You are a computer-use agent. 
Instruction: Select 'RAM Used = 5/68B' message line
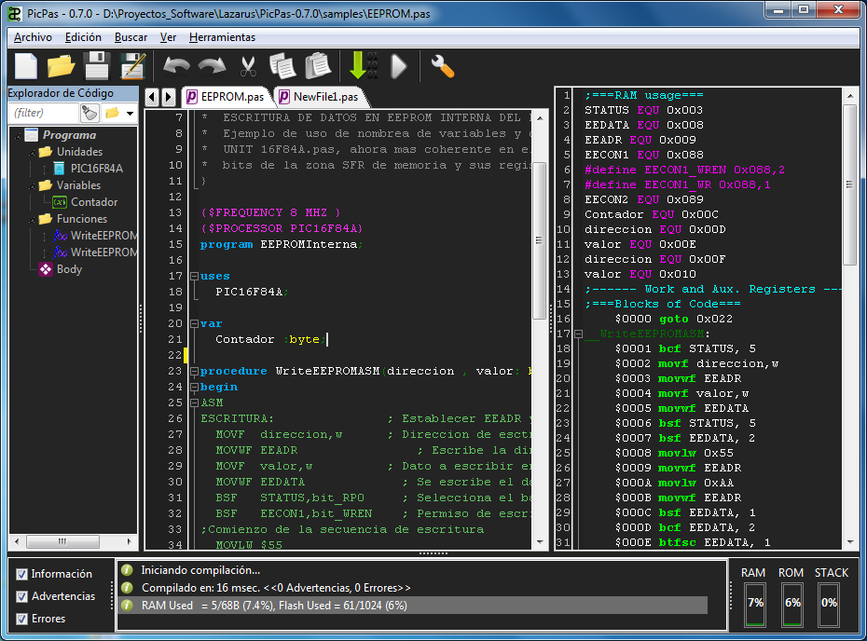click(412, 605)
